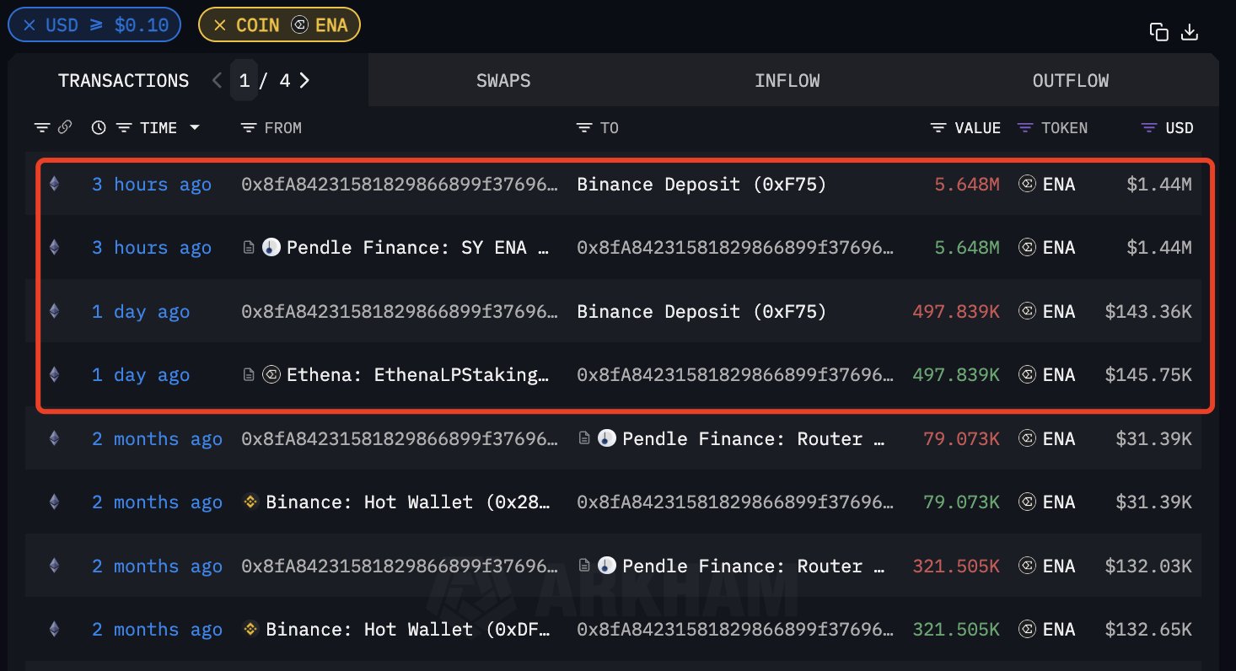Click the page number 1 field
Screen dimensions: 1236x671
pyautogui.click(x=245, y=80)
